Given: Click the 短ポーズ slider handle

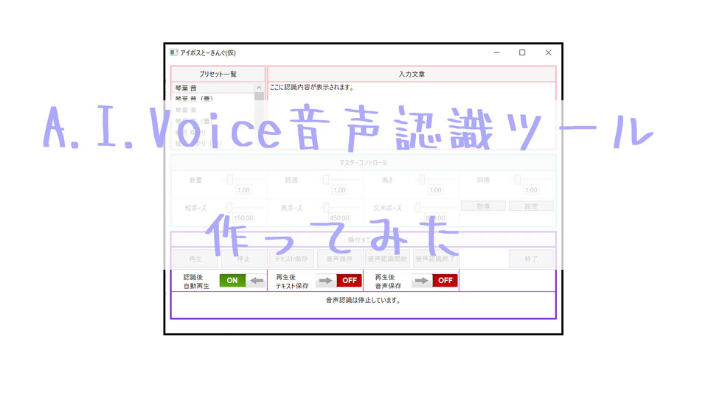Looking at the screenshot, I should click(229, 208).
